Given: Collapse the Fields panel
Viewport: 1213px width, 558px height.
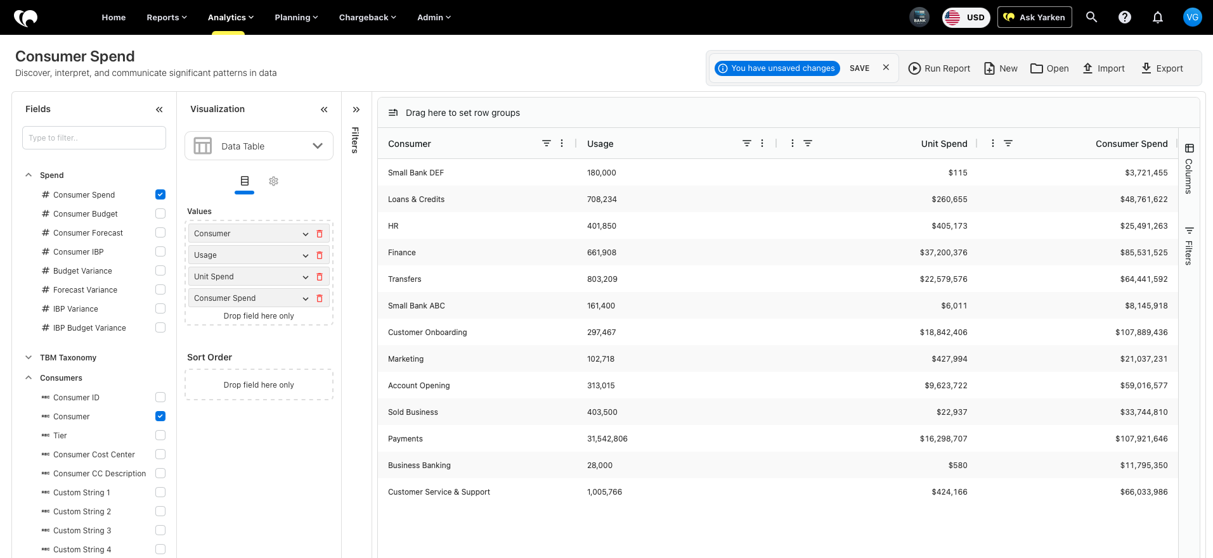Looking at the screenshot, I should click(x=159, y=110).
